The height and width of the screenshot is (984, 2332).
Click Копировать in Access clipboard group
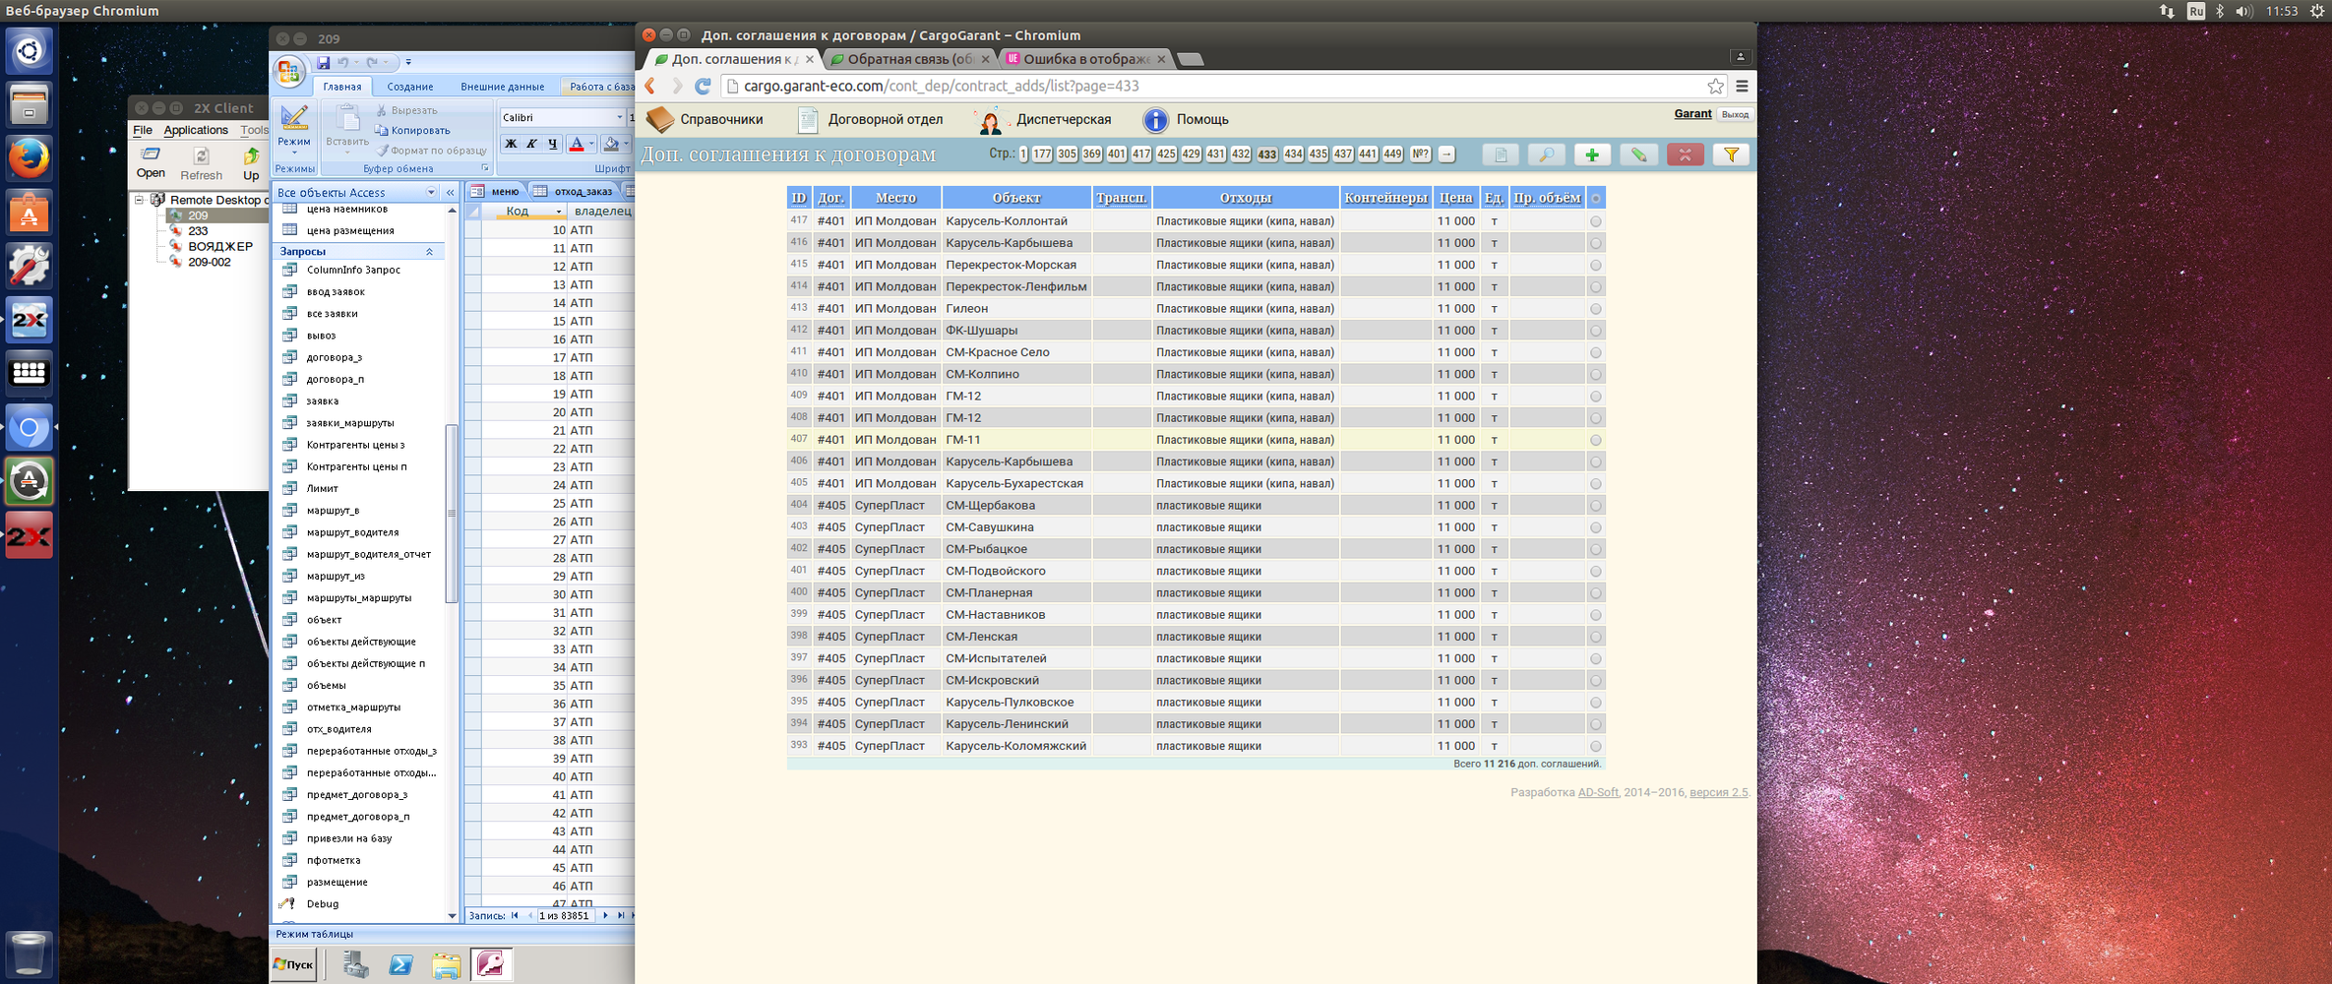click(412, 130)
